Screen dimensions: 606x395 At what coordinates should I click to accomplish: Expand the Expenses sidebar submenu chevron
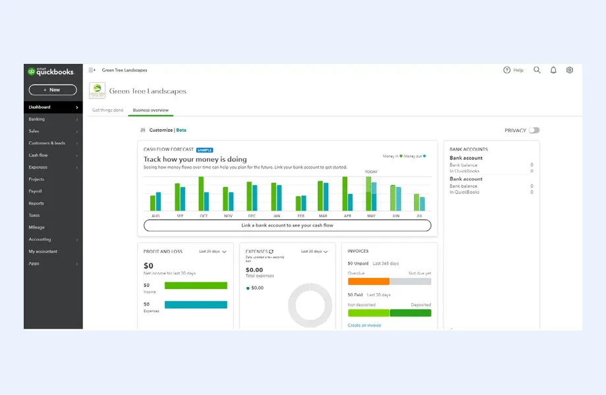click(x=77, y=168)
